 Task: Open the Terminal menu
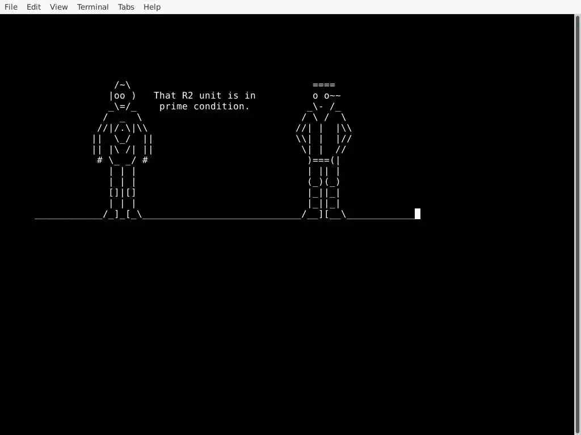[92, 7]
